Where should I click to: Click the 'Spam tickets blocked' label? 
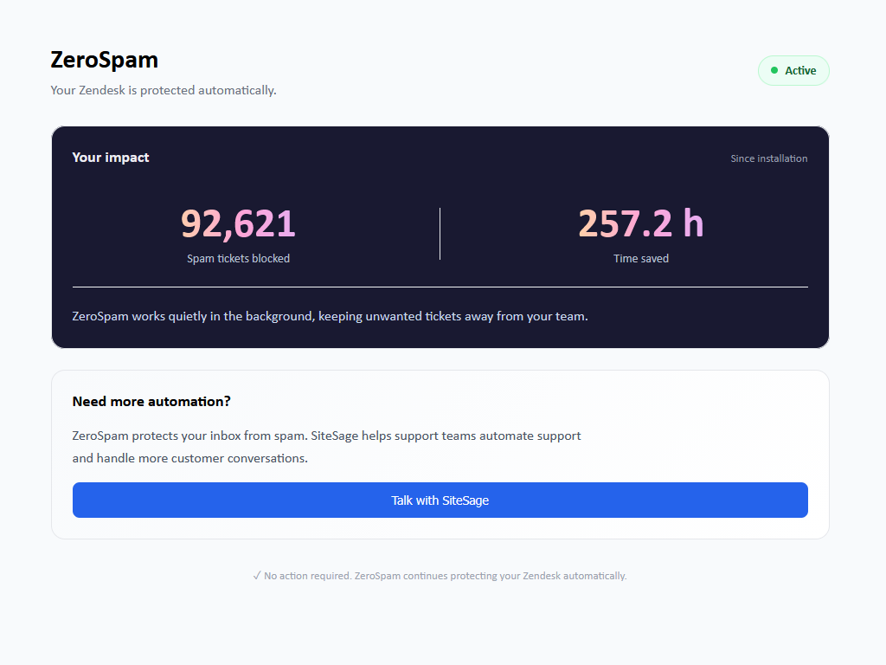coord(238,258)
